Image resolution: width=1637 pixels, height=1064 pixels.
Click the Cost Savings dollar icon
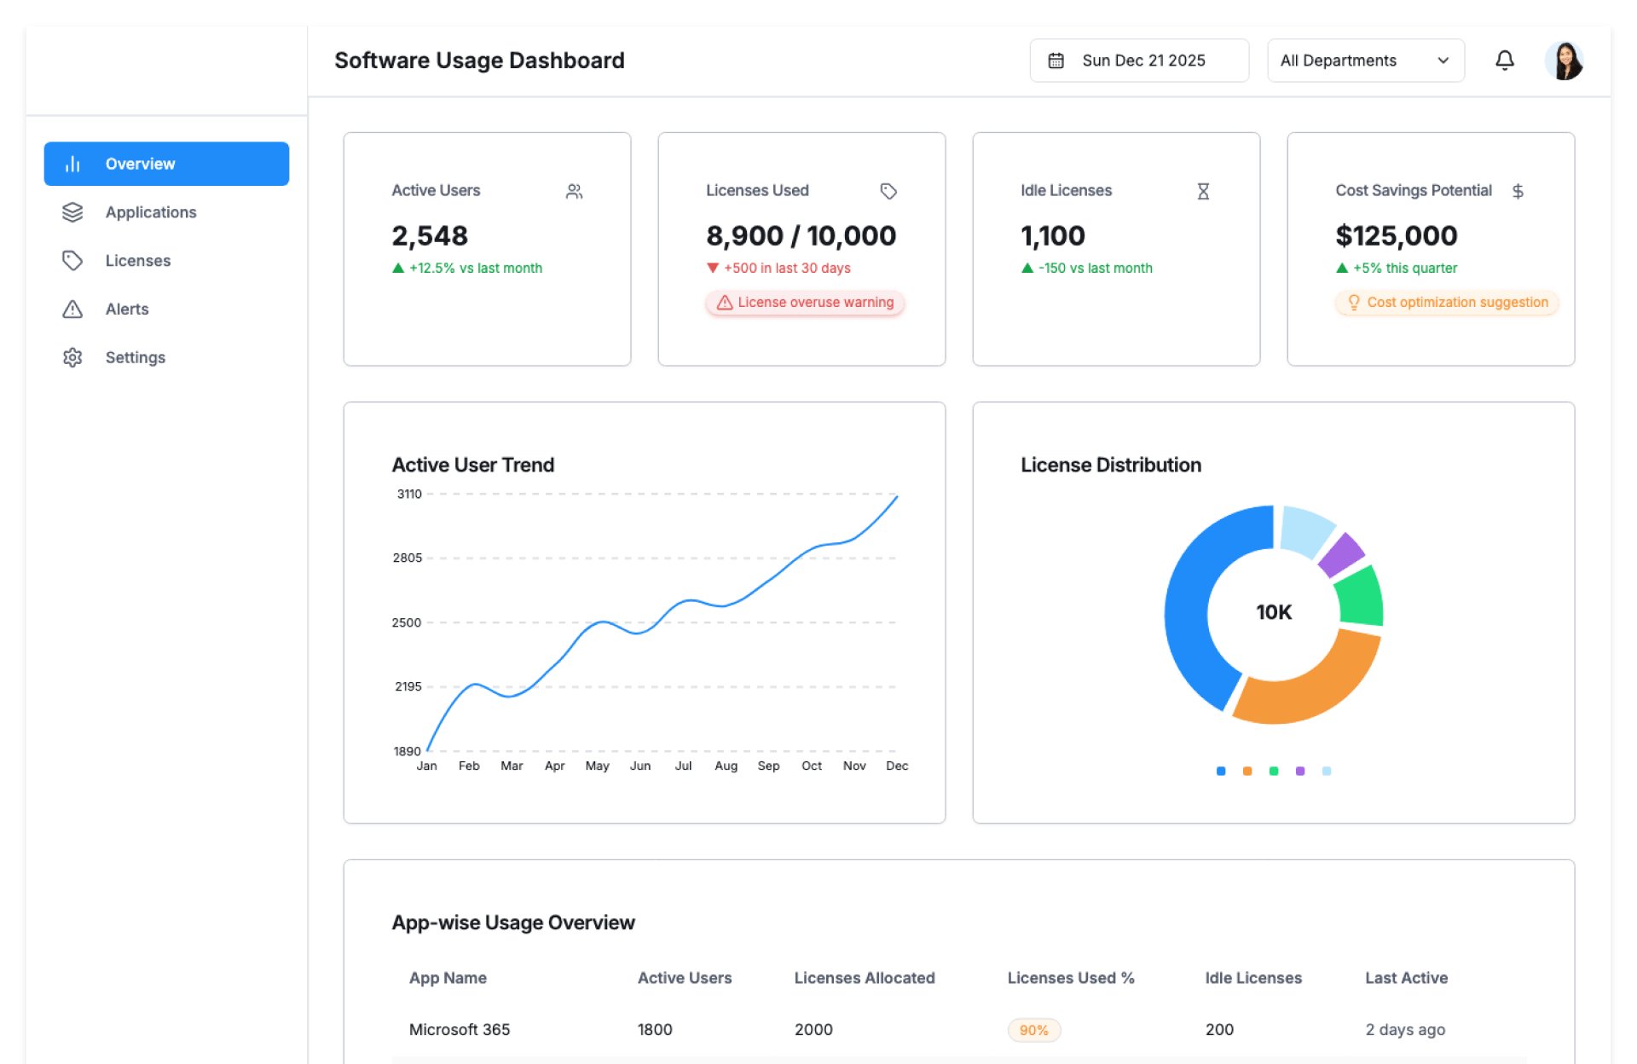(1518, 191)
